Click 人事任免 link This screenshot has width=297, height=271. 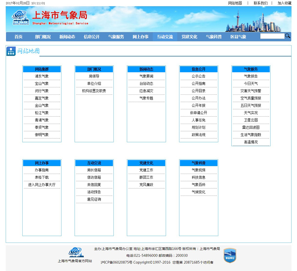tap(199, 120)
